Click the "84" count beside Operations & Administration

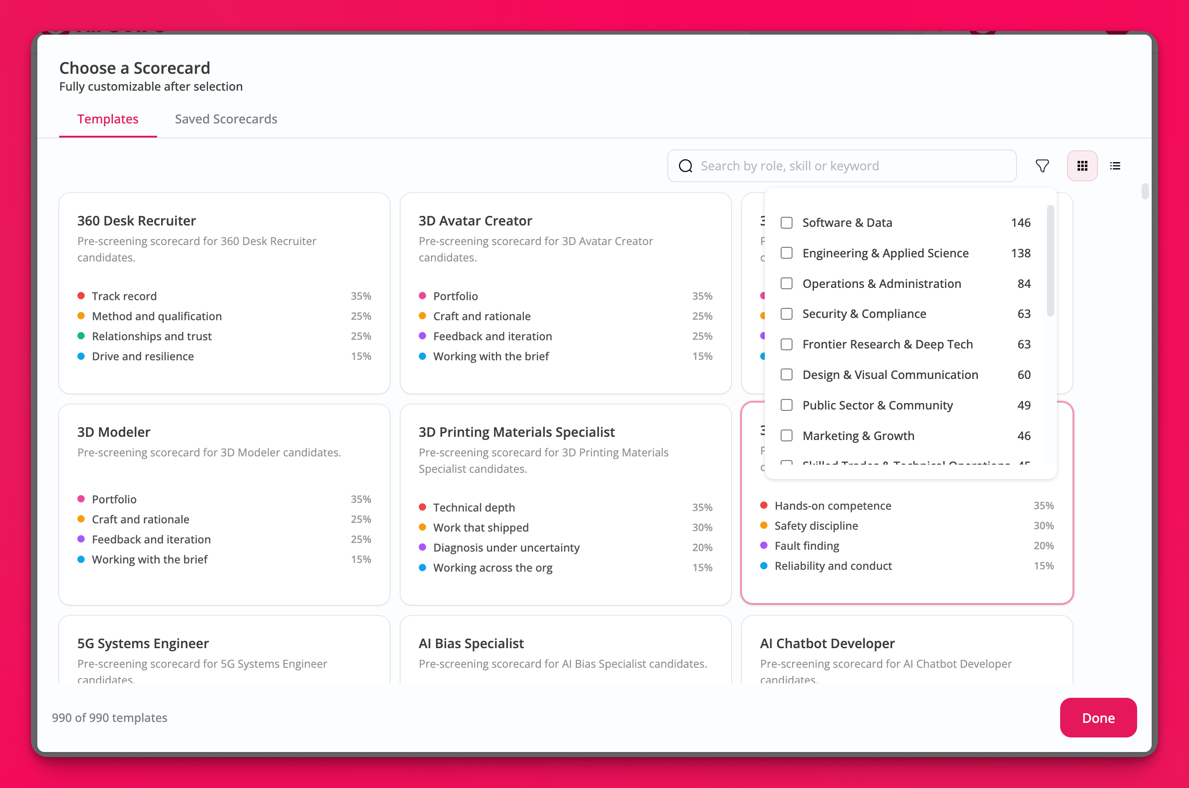1024,283
